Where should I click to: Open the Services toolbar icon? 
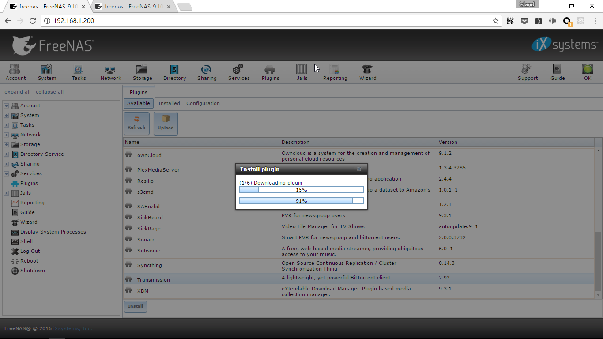click(x=239, y=72)
